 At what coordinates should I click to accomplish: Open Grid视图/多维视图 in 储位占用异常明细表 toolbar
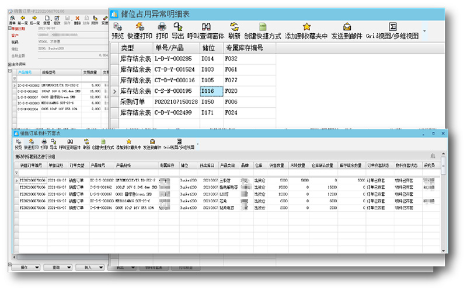point(393,27)
